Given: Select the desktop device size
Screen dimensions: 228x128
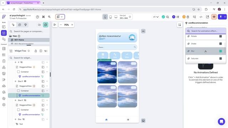Looking at the screenshot, I should point(116,17).
